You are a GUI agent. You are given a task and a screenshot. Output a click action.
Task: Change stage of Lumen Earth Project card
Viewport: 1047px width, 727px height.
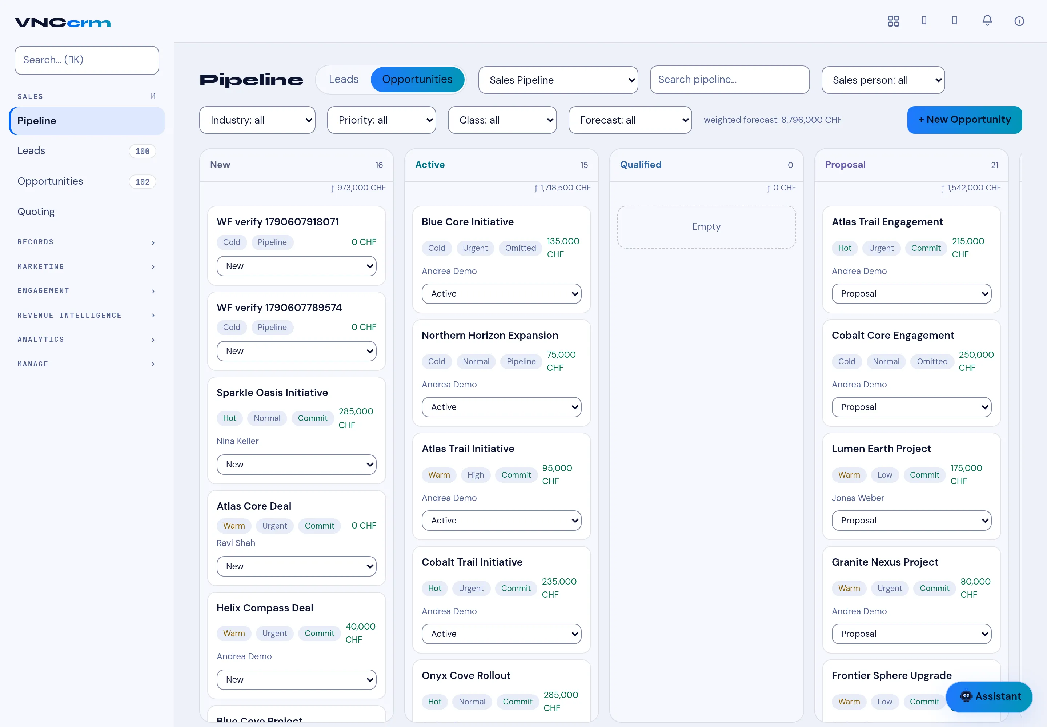coord(911,521)
